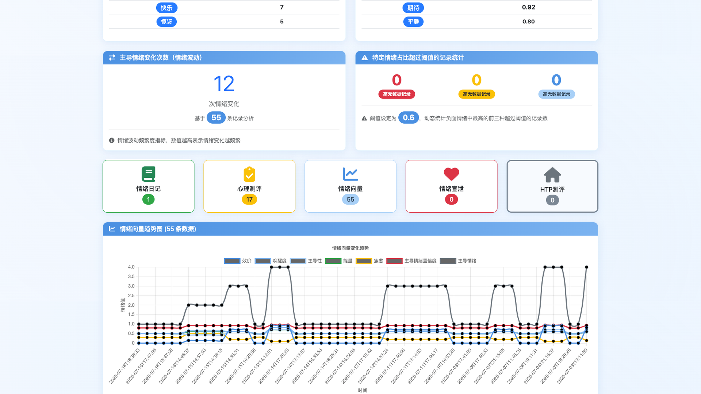Click the gray 0 badge under HTP测评
The width and height of the screenshot is (701, 394).
[x=552, y=200]
